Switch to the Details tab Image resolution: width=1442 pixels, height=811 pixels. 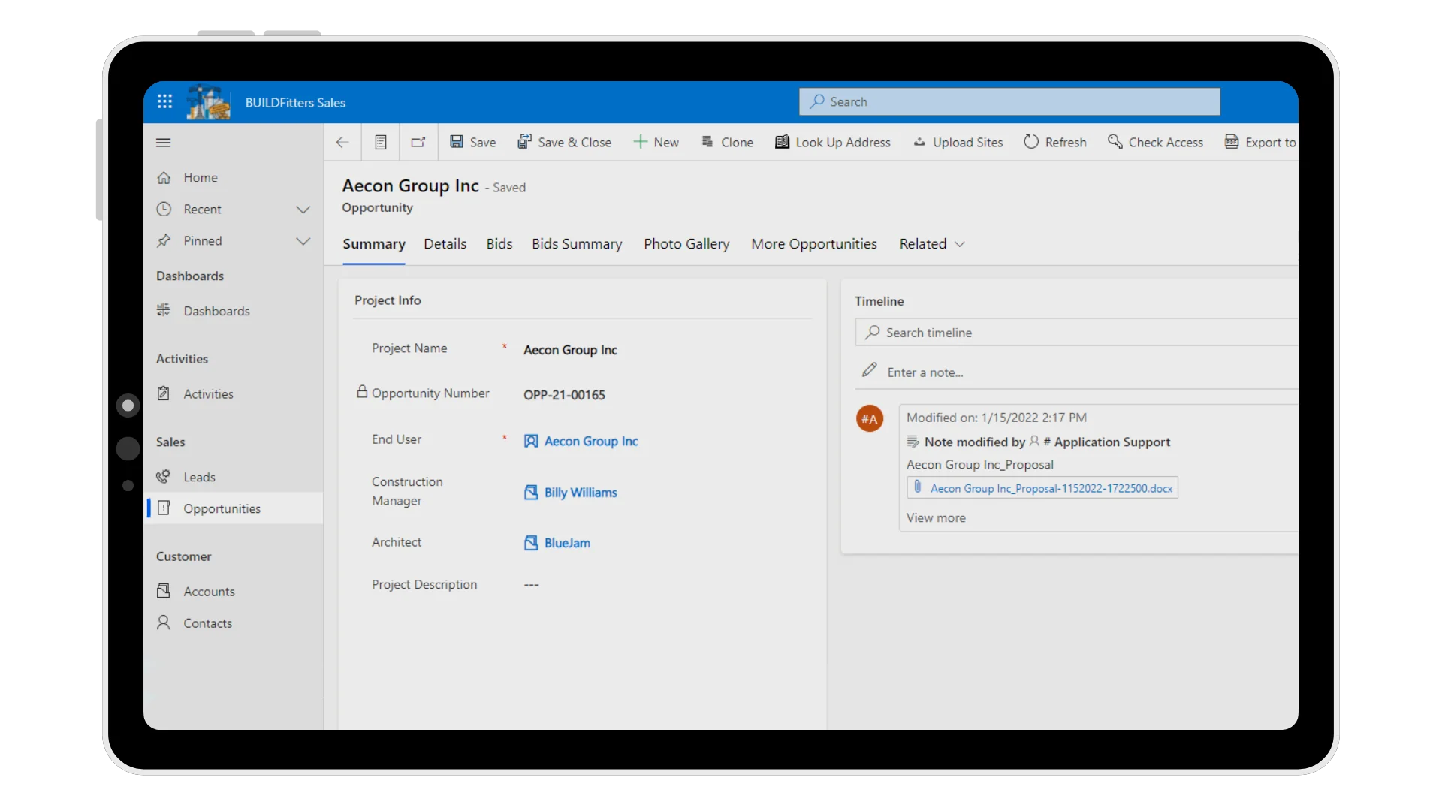click(445, 244)
